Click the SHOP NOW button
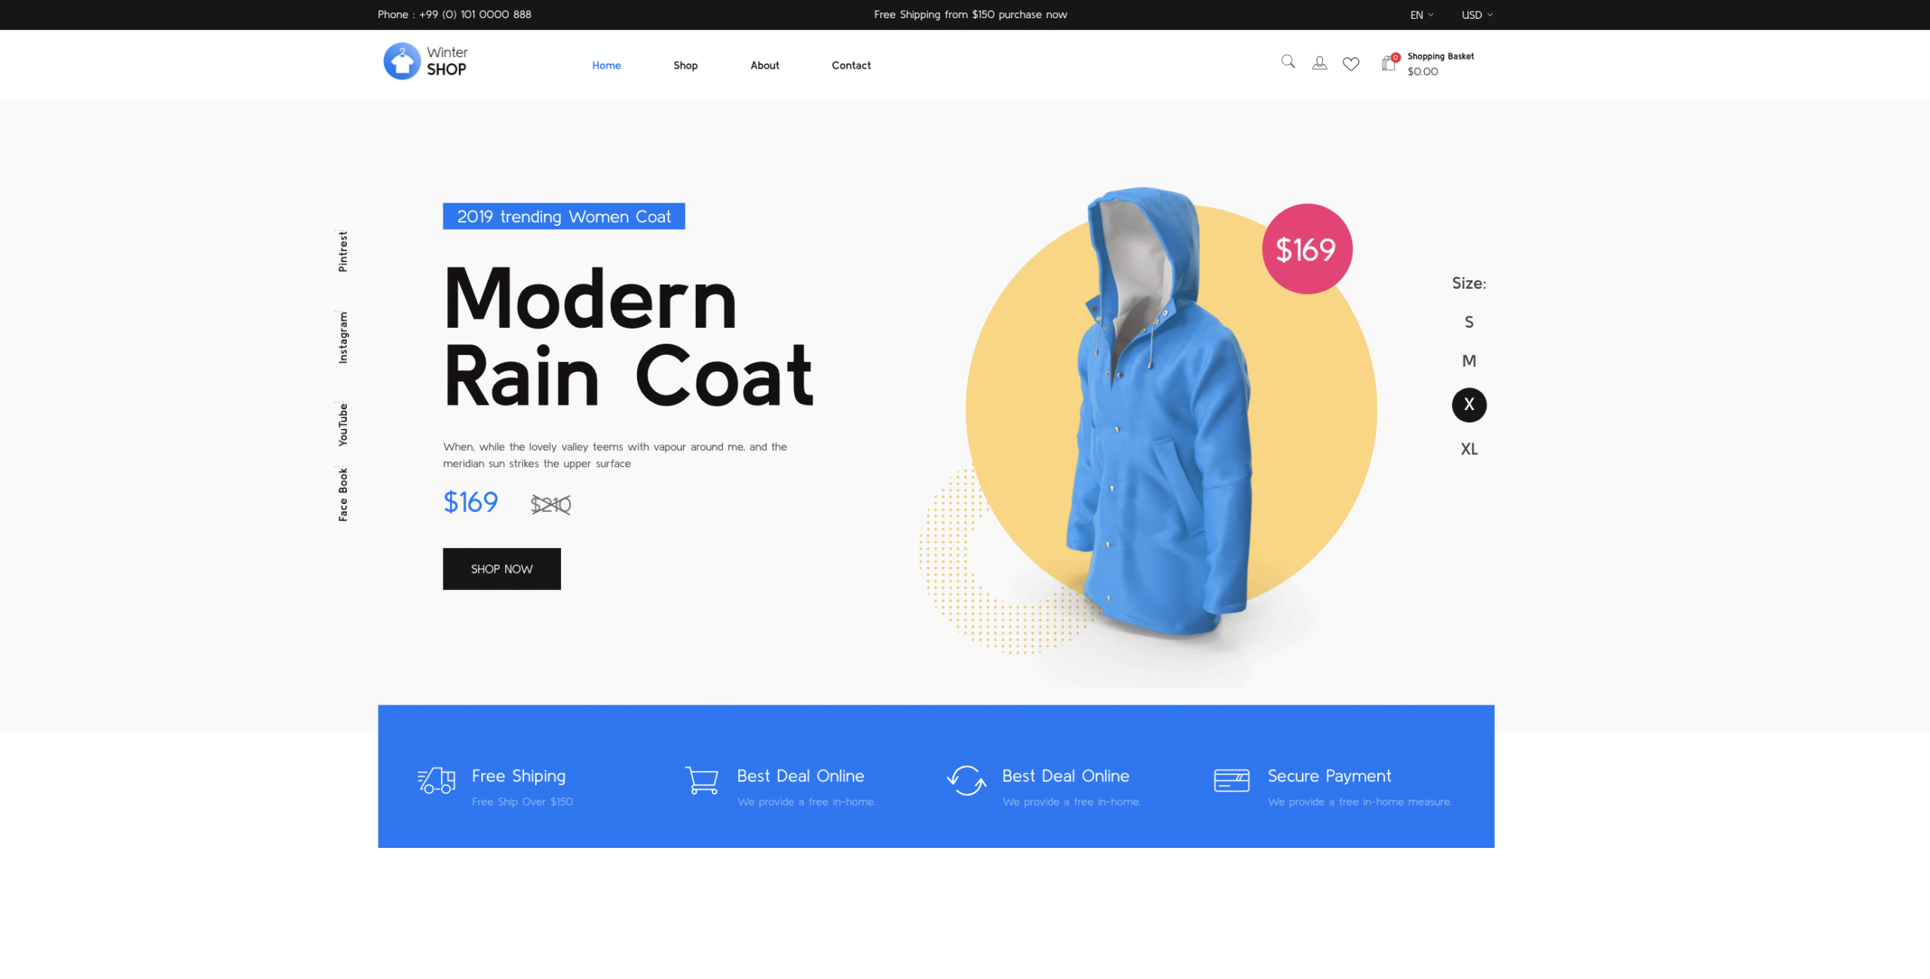 point(501,569)
